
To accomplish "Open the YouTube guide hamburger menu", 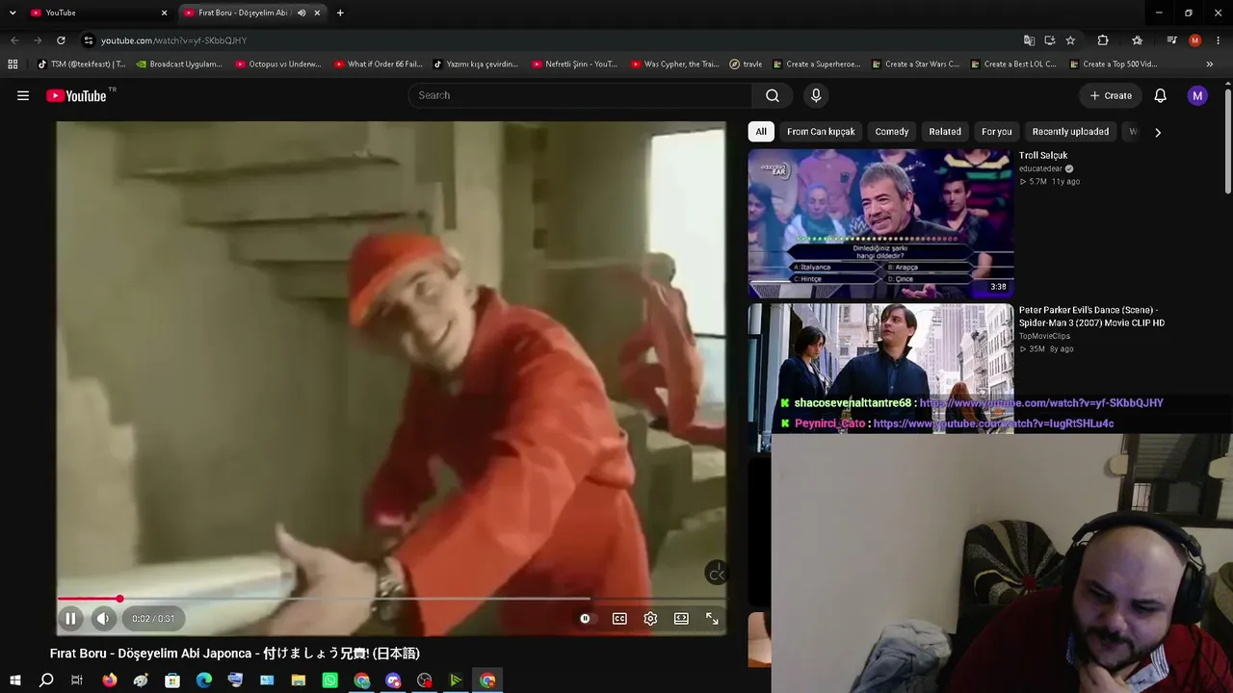I will (23, 95).
